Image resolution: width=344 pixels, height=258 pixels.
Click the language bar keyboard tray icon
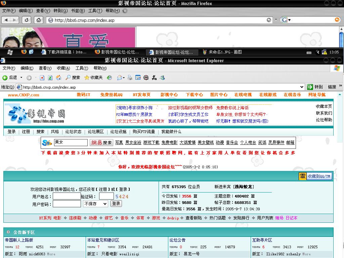[309, 52]
